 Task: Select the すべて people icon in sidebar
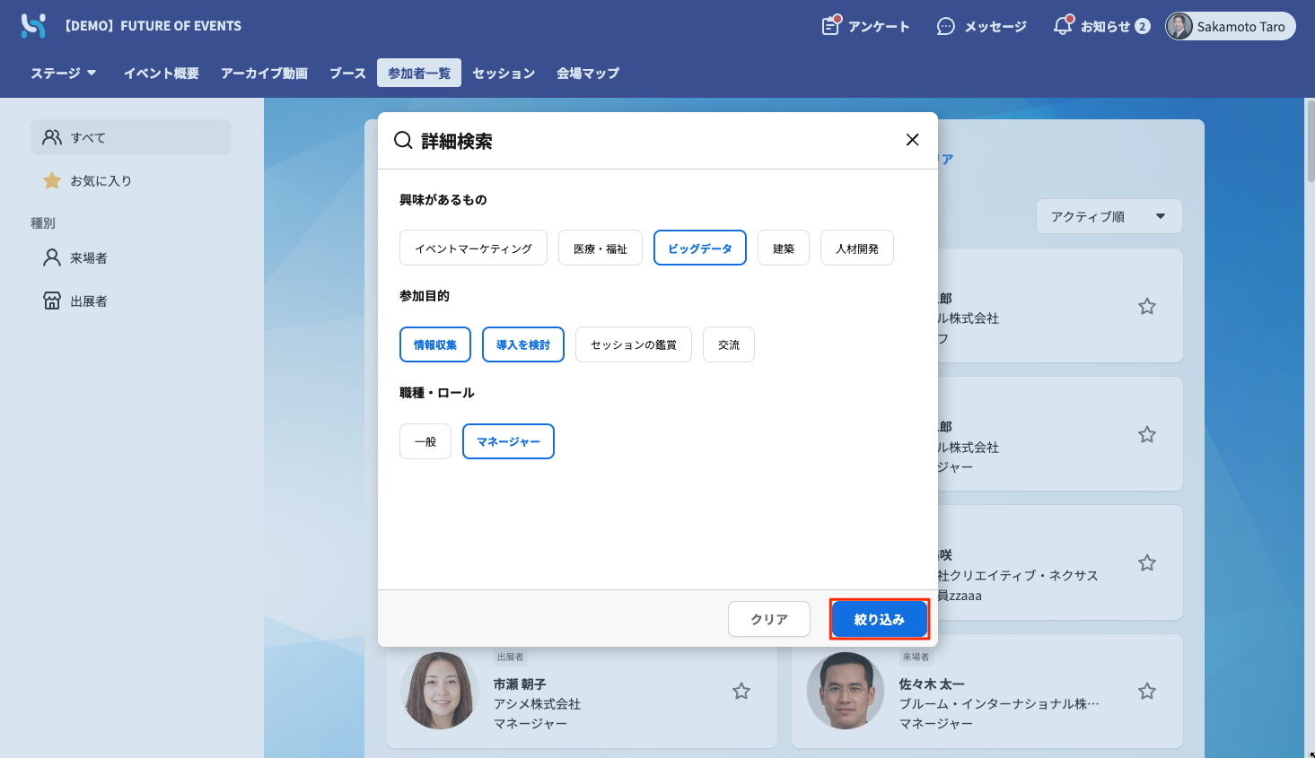pyautogui.click(x=52, y=137)
